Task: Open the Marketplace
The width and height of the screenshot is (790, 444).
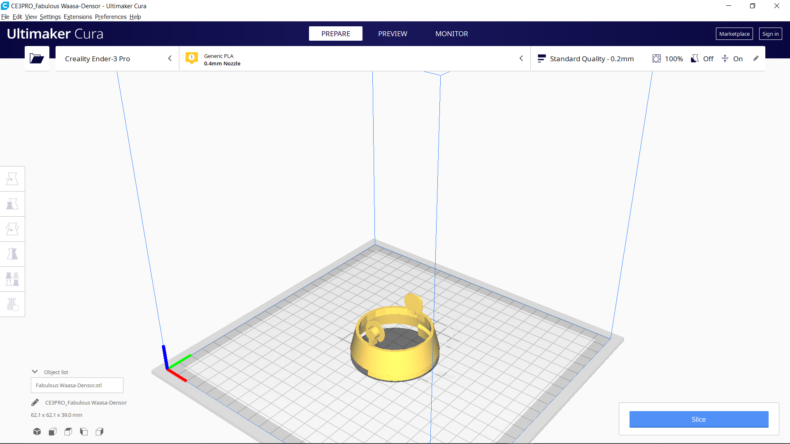Action: tap(734, 34)
